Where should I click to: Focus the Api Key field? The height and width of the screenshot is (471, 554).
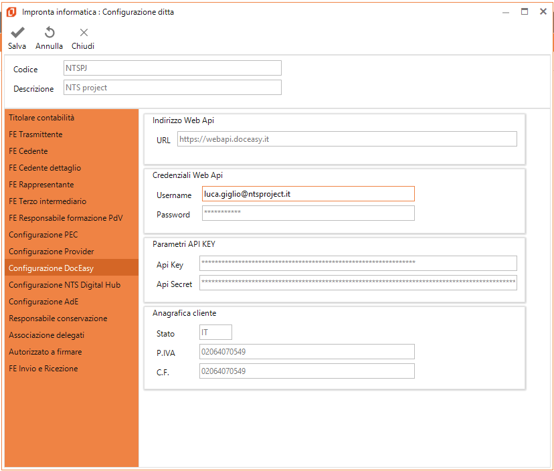point(358,264)
